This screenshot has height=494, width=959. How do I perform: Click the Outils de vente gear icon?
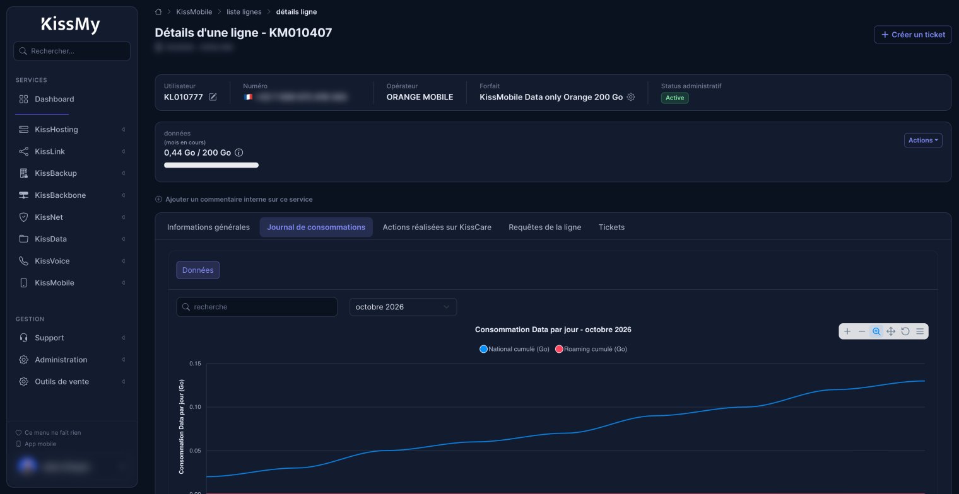24,382
